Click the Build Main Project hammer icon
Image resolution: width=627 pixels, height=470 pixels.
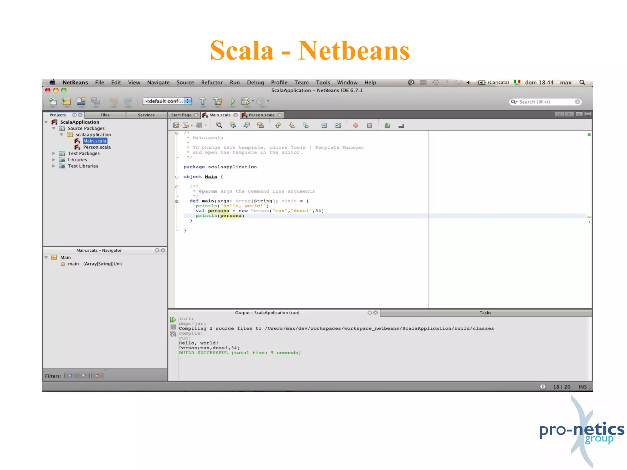pyautogui.click(x=203, y=101)
